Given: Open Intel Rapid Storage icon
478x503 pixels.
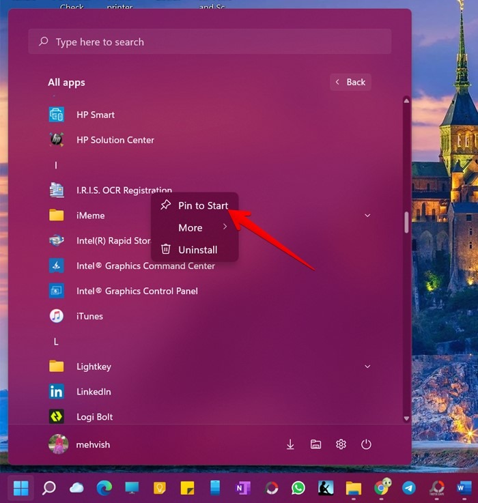Looking at the screenshot, I should coord(57,240).
